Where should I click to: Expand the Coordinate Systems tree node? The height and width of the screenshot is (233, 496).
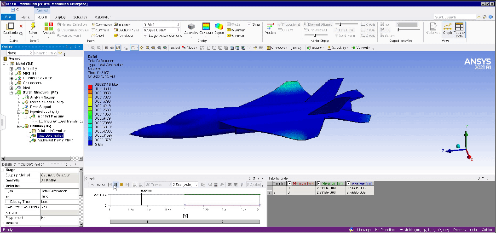click(12, 78)
